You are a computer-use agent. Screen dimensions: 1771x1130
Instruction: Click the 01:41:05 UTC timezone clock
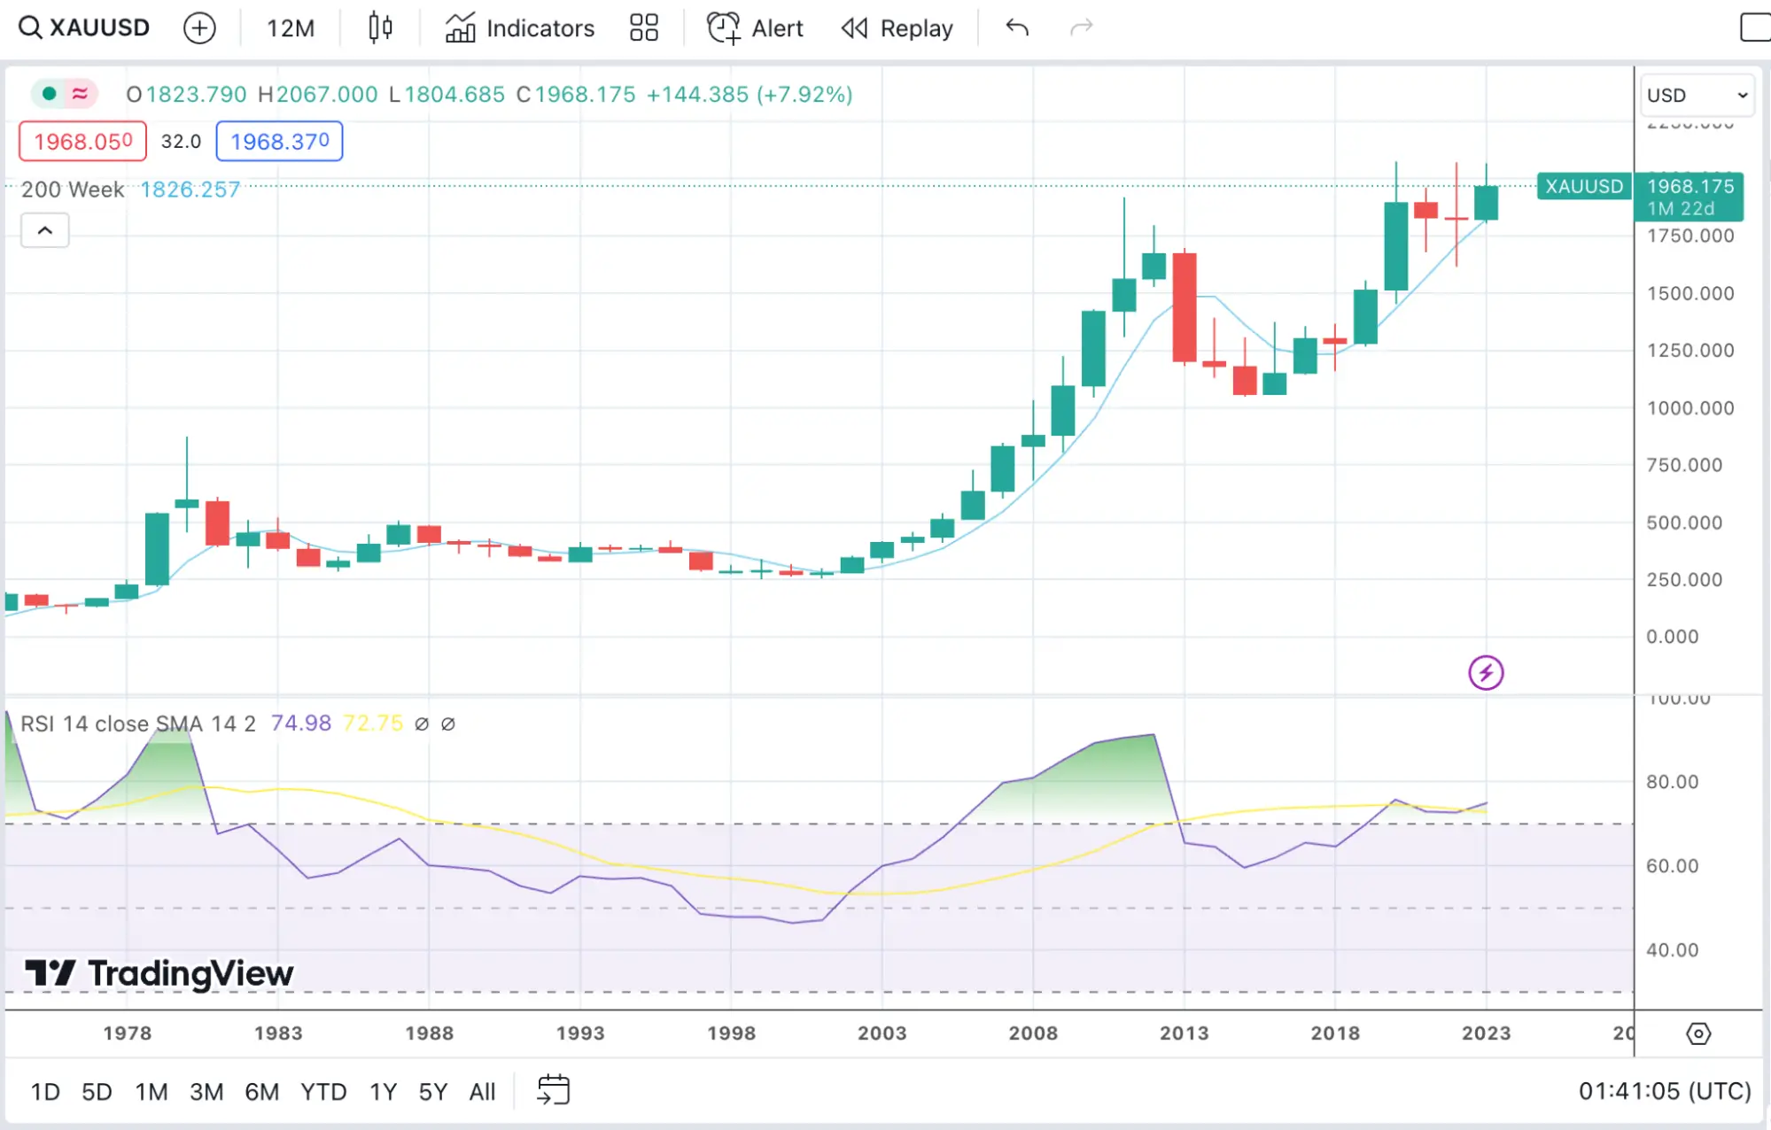tap(1665, 1091)
